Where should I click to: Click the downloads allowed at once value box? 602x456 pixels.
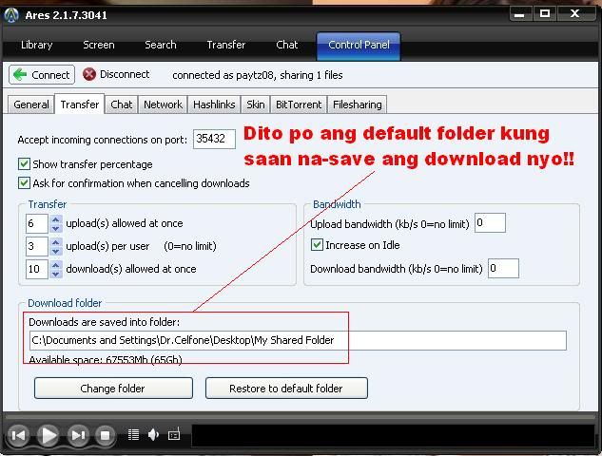[37, 269]
